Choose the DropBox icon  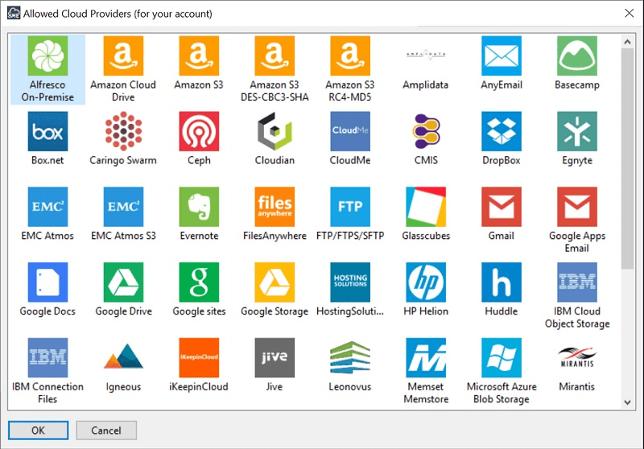[501, 131]
